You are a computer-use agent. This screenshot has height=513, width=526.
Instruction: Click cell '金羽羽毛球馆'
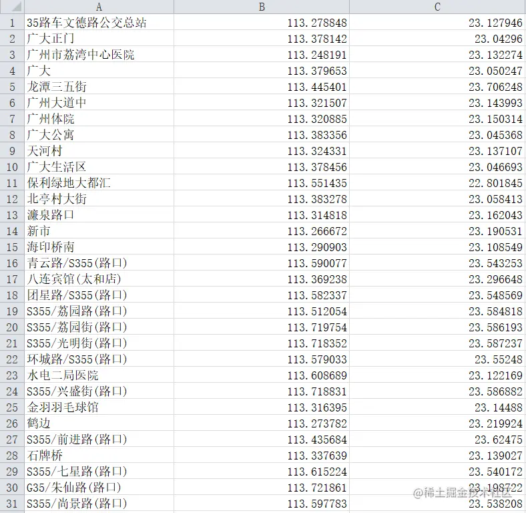point(99,407)
